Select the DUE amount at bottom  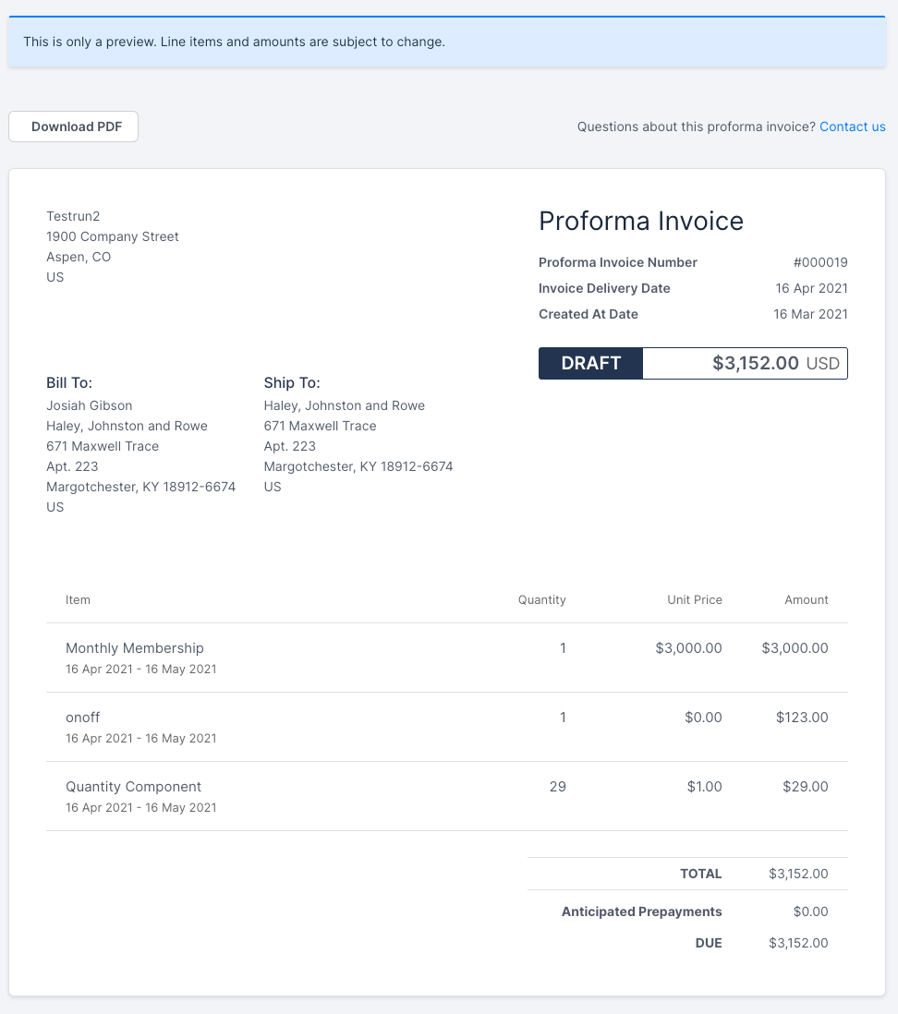pyautogui.click(x=798, y=943)
